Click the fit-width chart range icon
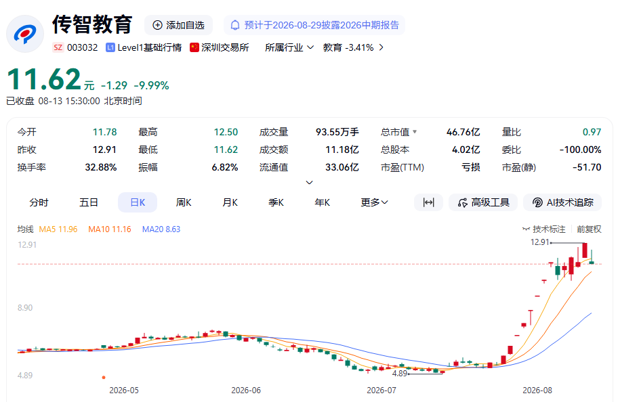Viewport: 618px width, 402px height. [428, 202]
